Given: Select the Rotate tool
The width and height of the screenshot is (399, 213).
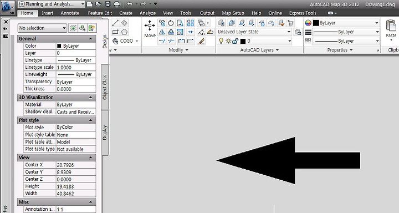Looking at the screenshot, I should (x=171, y=23).
